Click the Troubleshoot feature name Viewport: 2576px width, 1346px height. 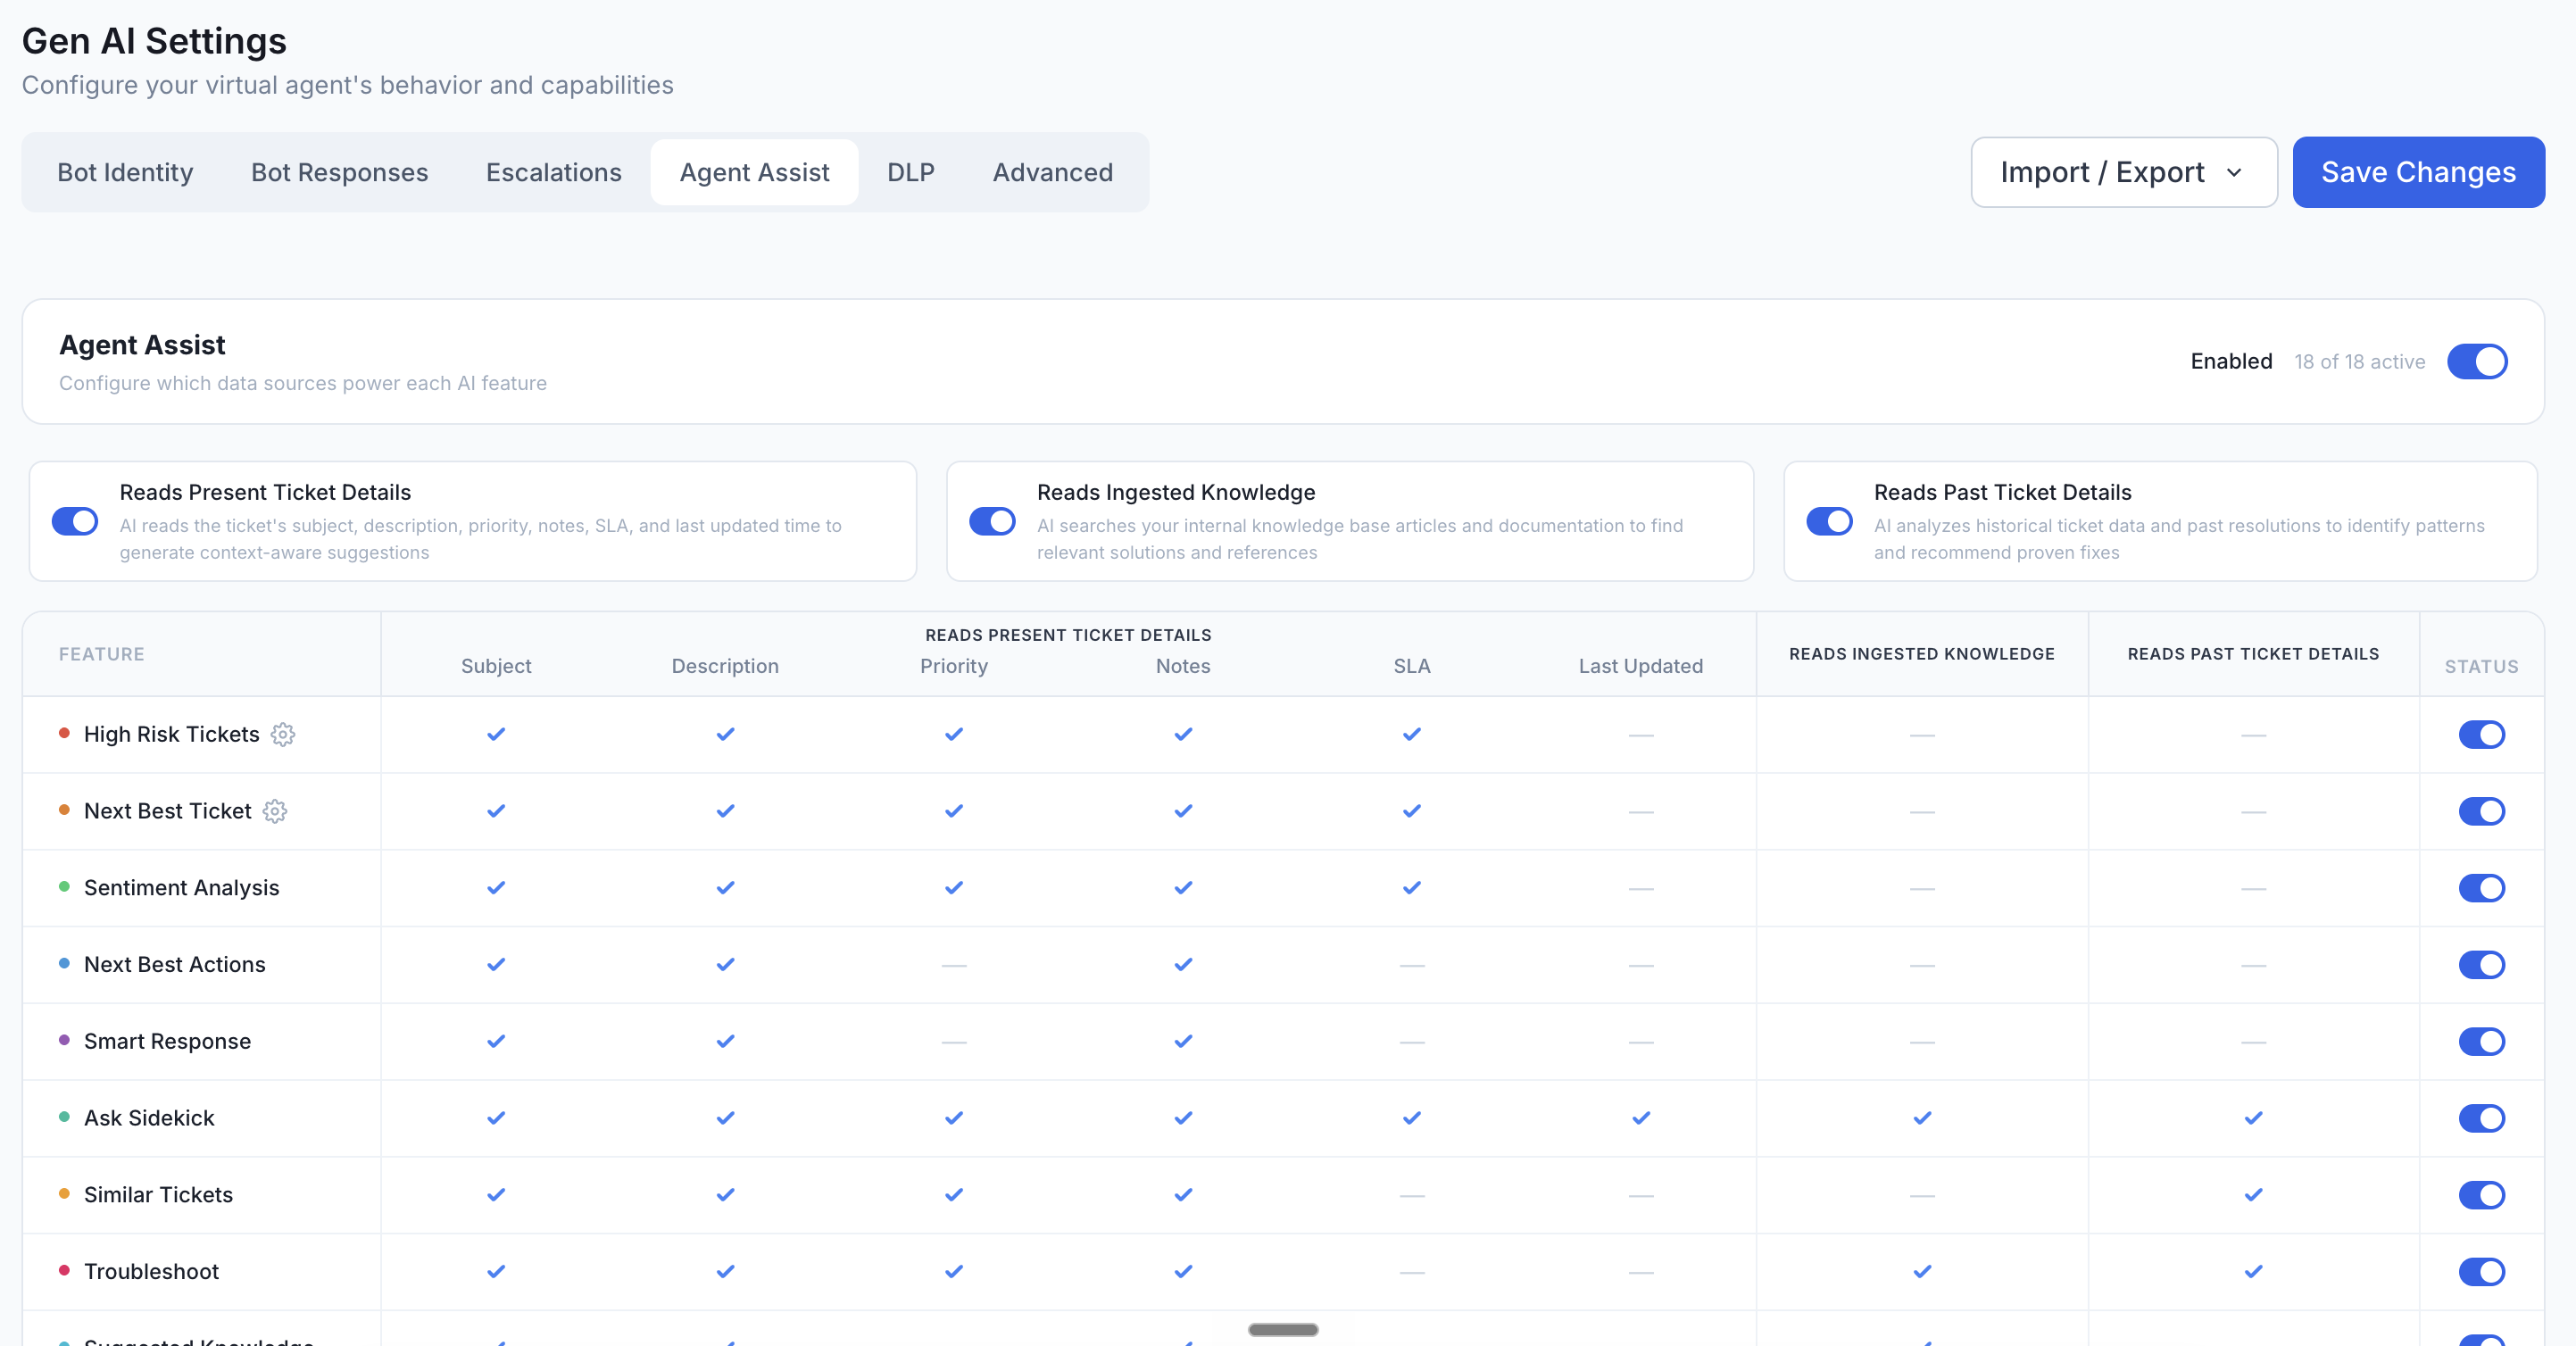151,1272
